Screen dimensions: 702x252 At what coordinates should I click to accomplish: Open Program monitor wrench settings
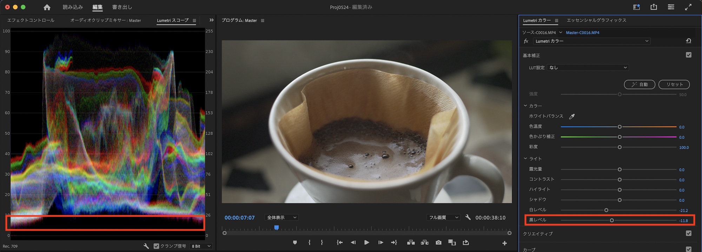468,218
